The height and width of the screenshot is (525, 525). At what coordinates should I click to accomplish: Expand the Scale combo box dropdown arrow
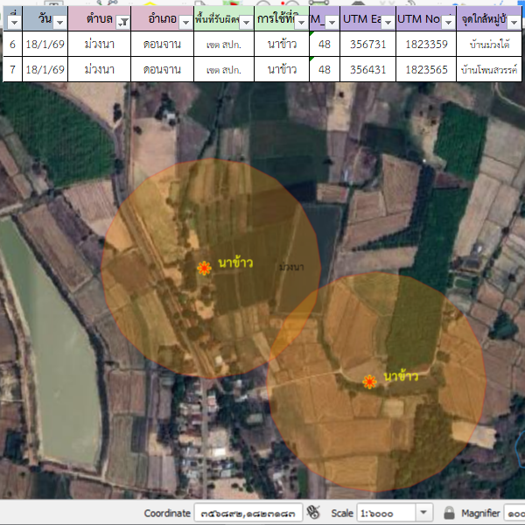(424, 513)
